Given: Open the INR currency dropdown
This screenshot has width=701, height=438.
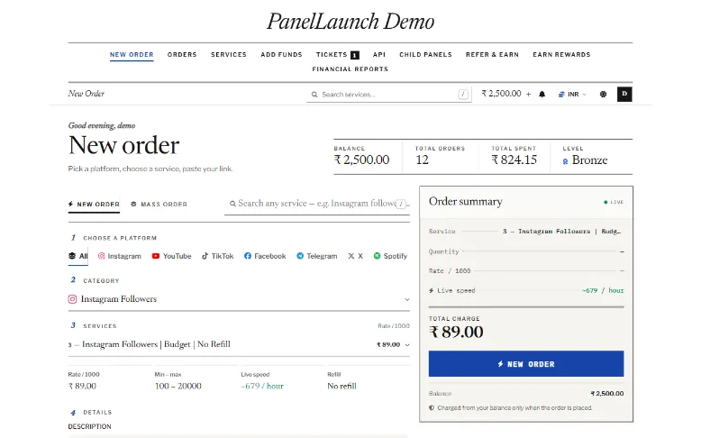Looking at the screenshot, I should click(x=572, y=95).
